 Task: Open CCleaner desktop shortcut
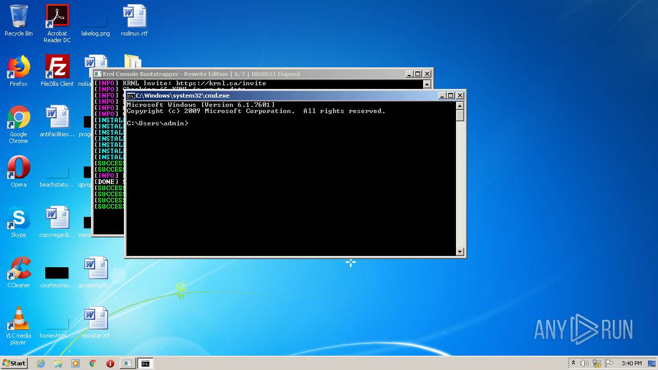(x=19, y=272)
